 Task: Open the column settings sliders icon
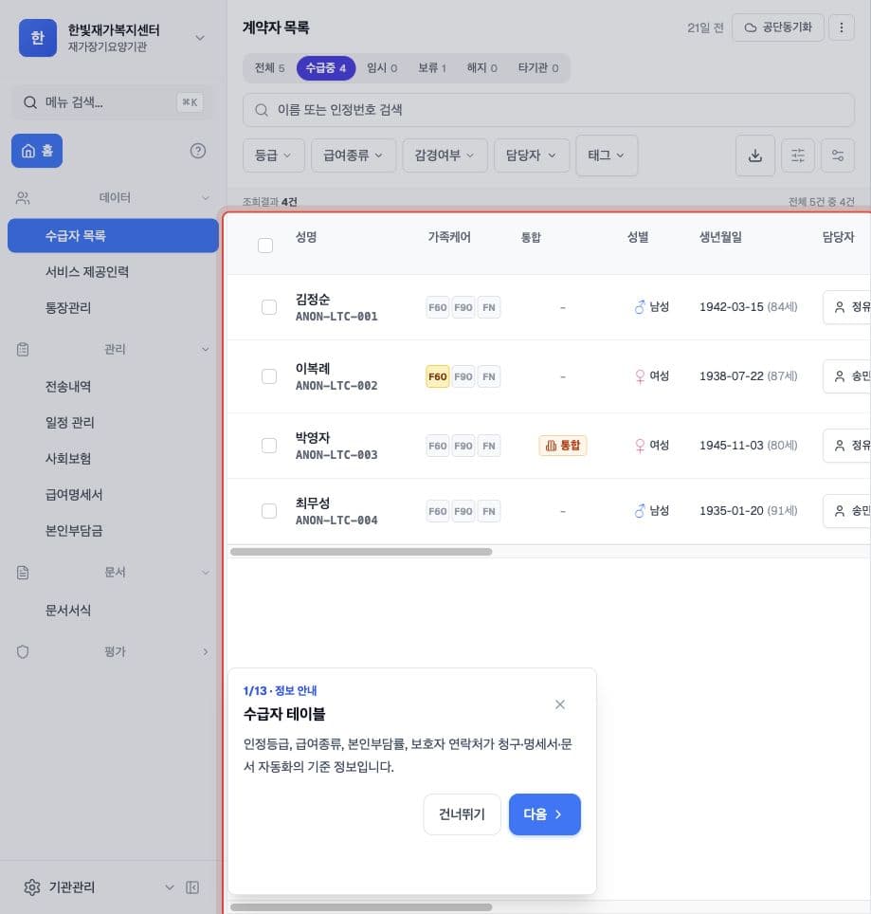coord(798,155)
